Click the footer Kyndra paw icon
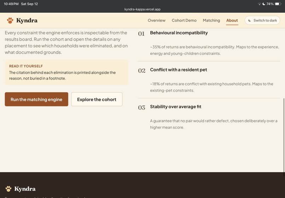This screenshot has width=285, height=198. pyautogui.click(x=8, y=189)
